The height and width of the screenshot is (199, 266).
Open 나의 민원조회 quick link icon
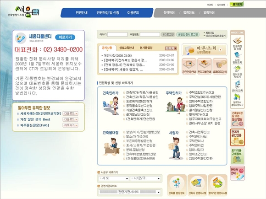pyautogui.click(x=237, y=58)
